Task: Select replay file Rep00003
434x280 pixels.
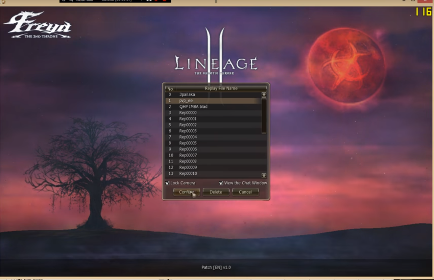Action: tap(213, 131)
